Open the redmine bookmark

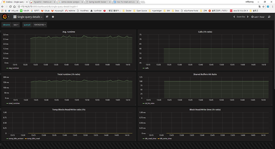(x=70, y=11)
